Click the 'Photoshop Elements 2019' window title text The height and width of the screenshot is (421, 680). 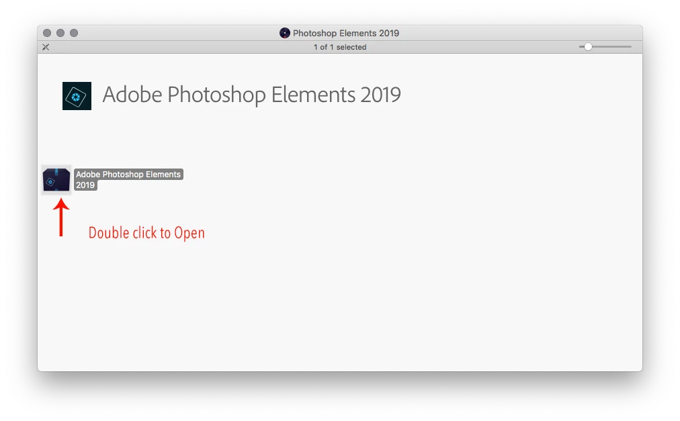pos(345,33)
